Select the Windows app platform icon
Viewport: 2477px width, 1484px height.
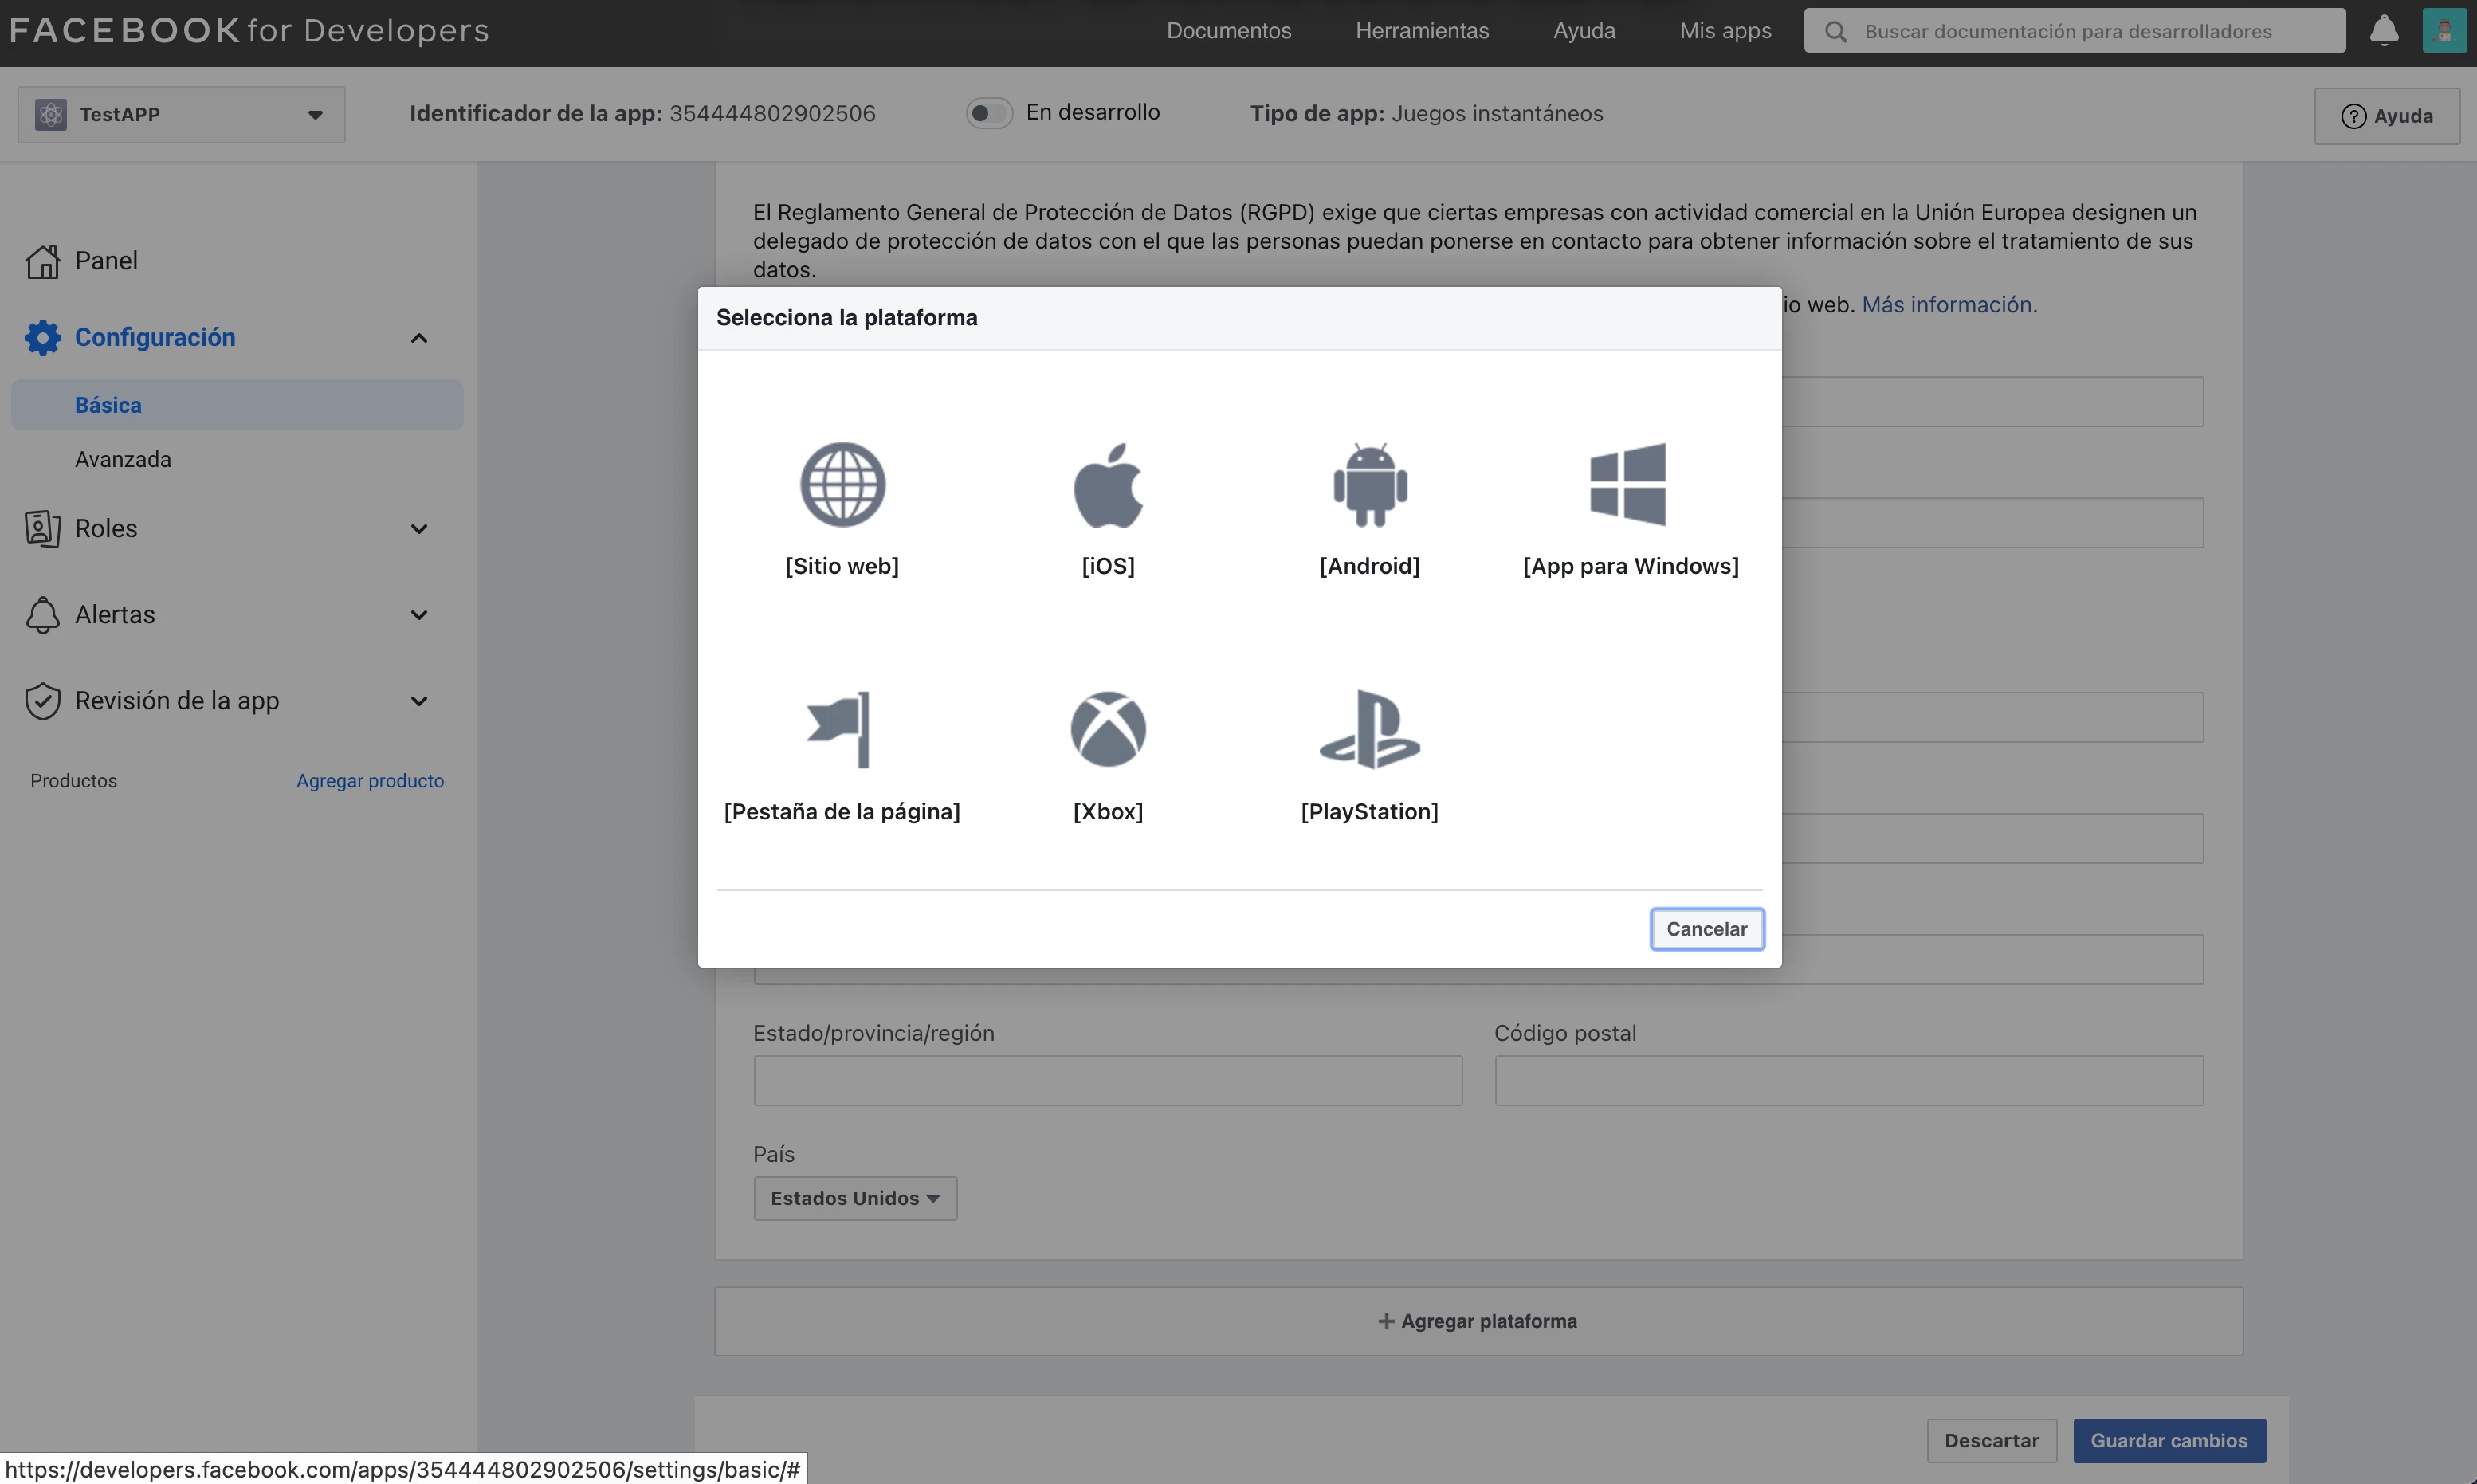point(1629,485)
